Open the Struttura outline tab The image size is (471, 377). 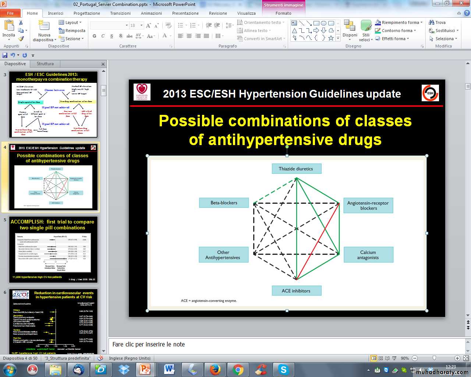(x=45, y=64)
